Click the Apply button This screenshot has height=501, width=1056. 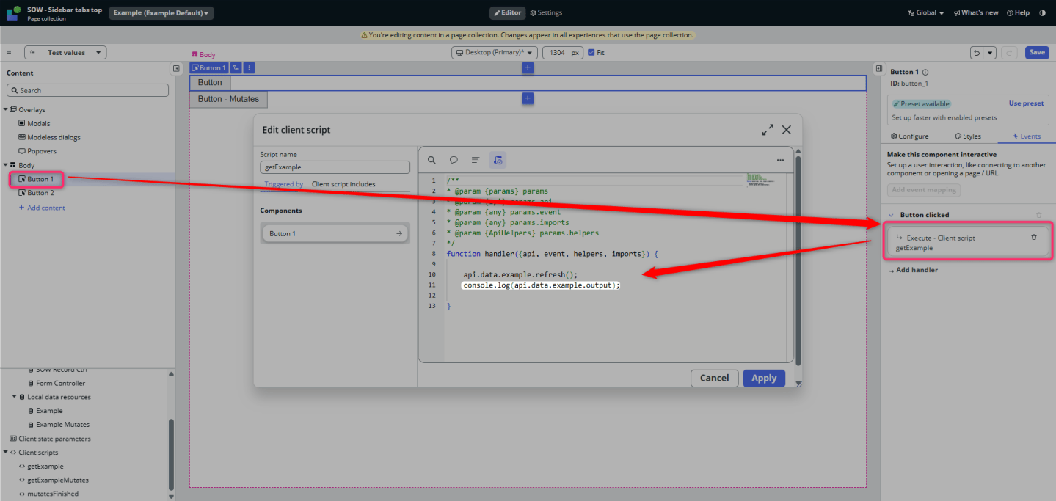764,378
